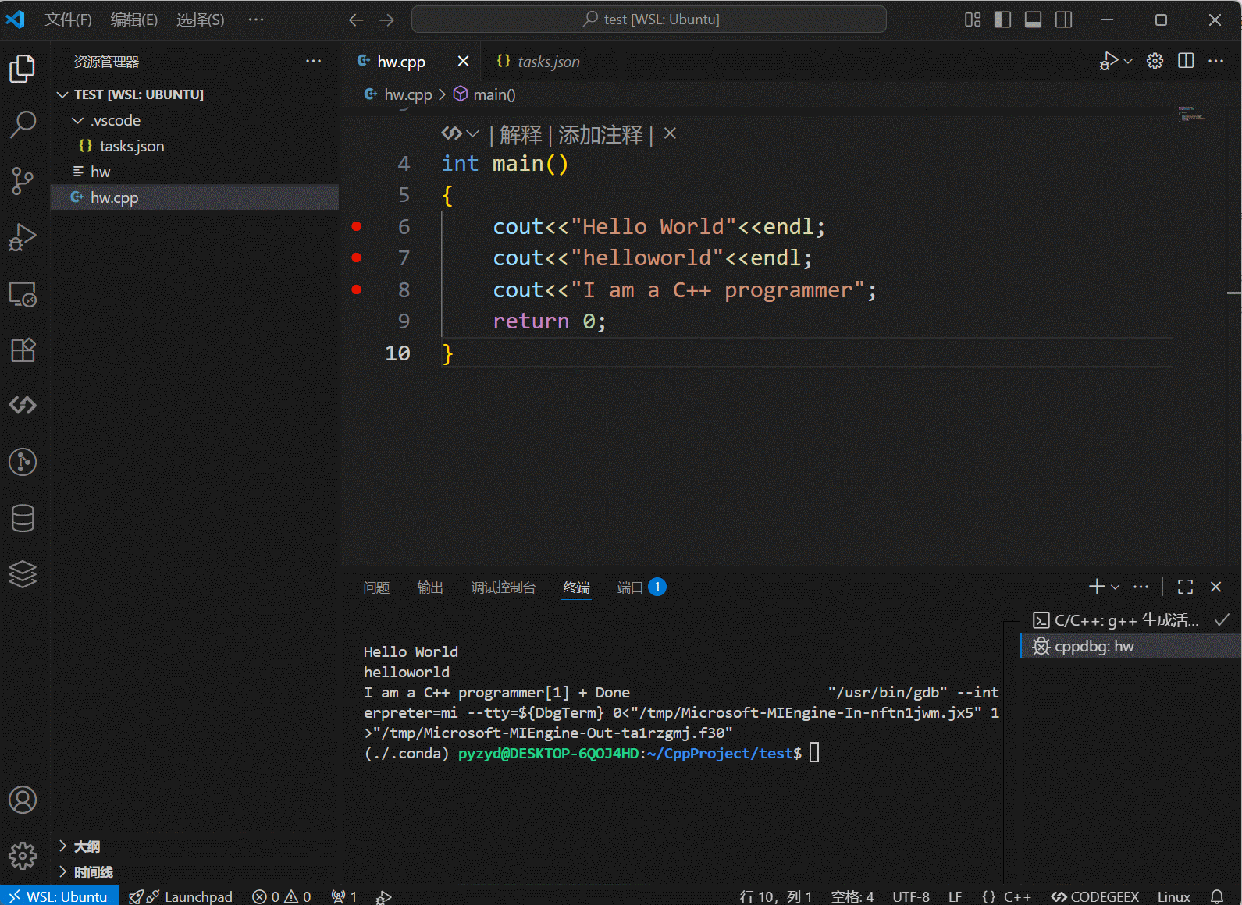Image resolution: width=1242 pixels, height=905 pixels.
Task: Open the Accounts menu
Action: 23,800
